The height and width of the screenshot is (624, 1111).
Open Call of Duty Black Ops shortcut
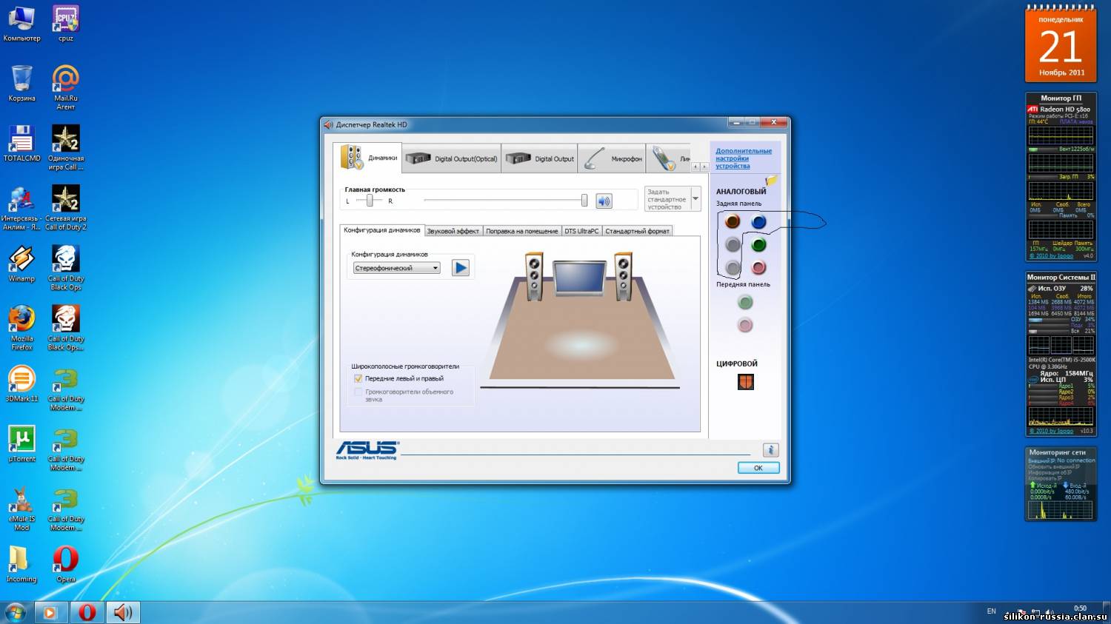click(66, 268)
